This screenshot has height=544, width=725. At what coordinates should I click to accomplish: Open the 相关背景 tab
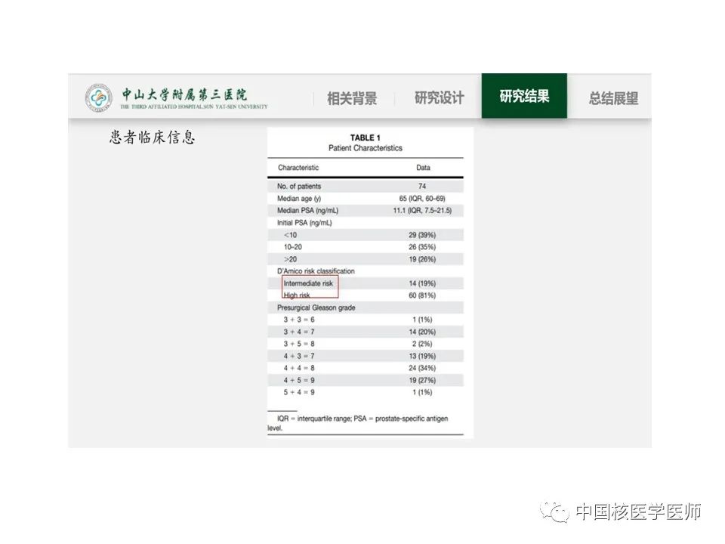(352, 98)
